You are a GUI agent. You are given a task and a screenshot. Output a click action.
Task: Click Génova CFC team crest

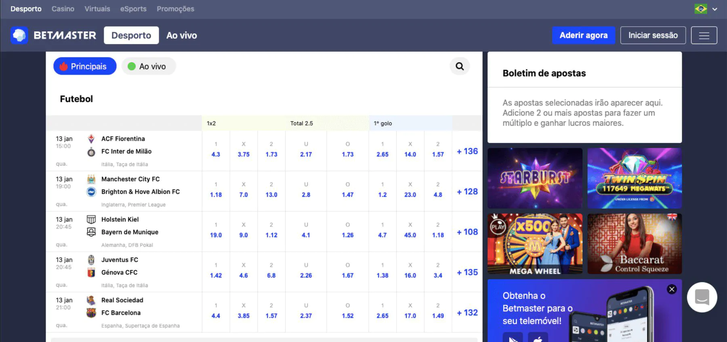[91, 273]
